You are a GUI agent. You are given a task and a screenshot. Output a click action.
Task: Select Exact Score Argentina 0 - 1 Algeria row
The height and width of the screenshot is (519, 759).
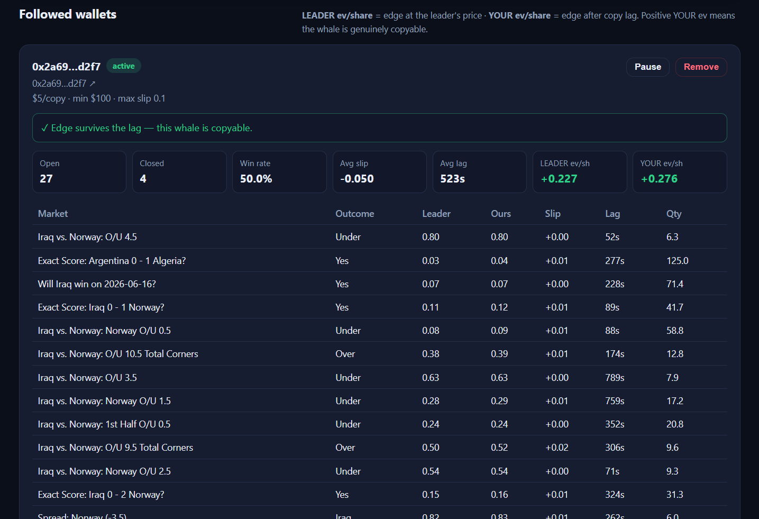click(380, 260)
